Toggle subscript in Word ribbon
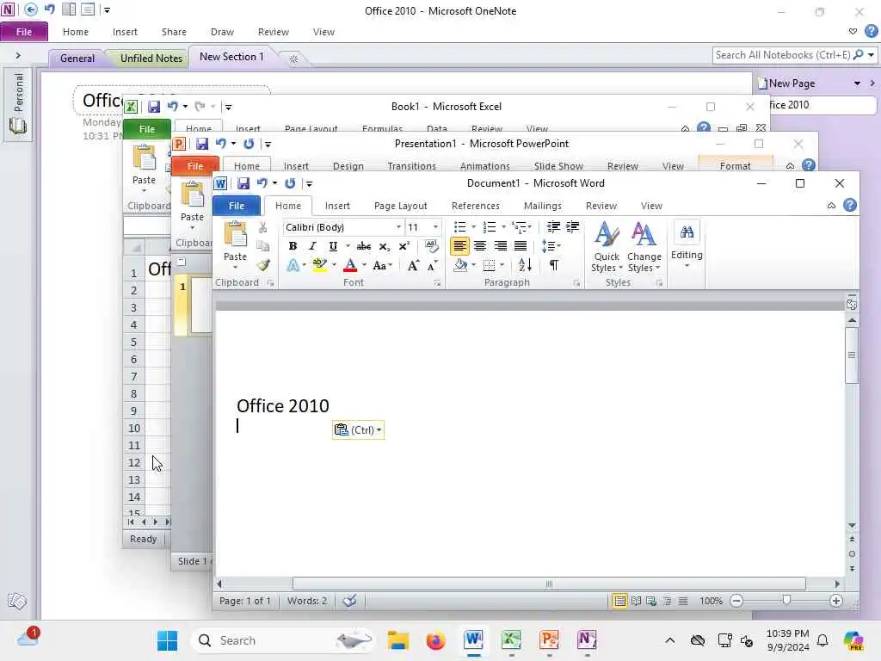The width and height of the screenshot is (881, 661). 384,246
